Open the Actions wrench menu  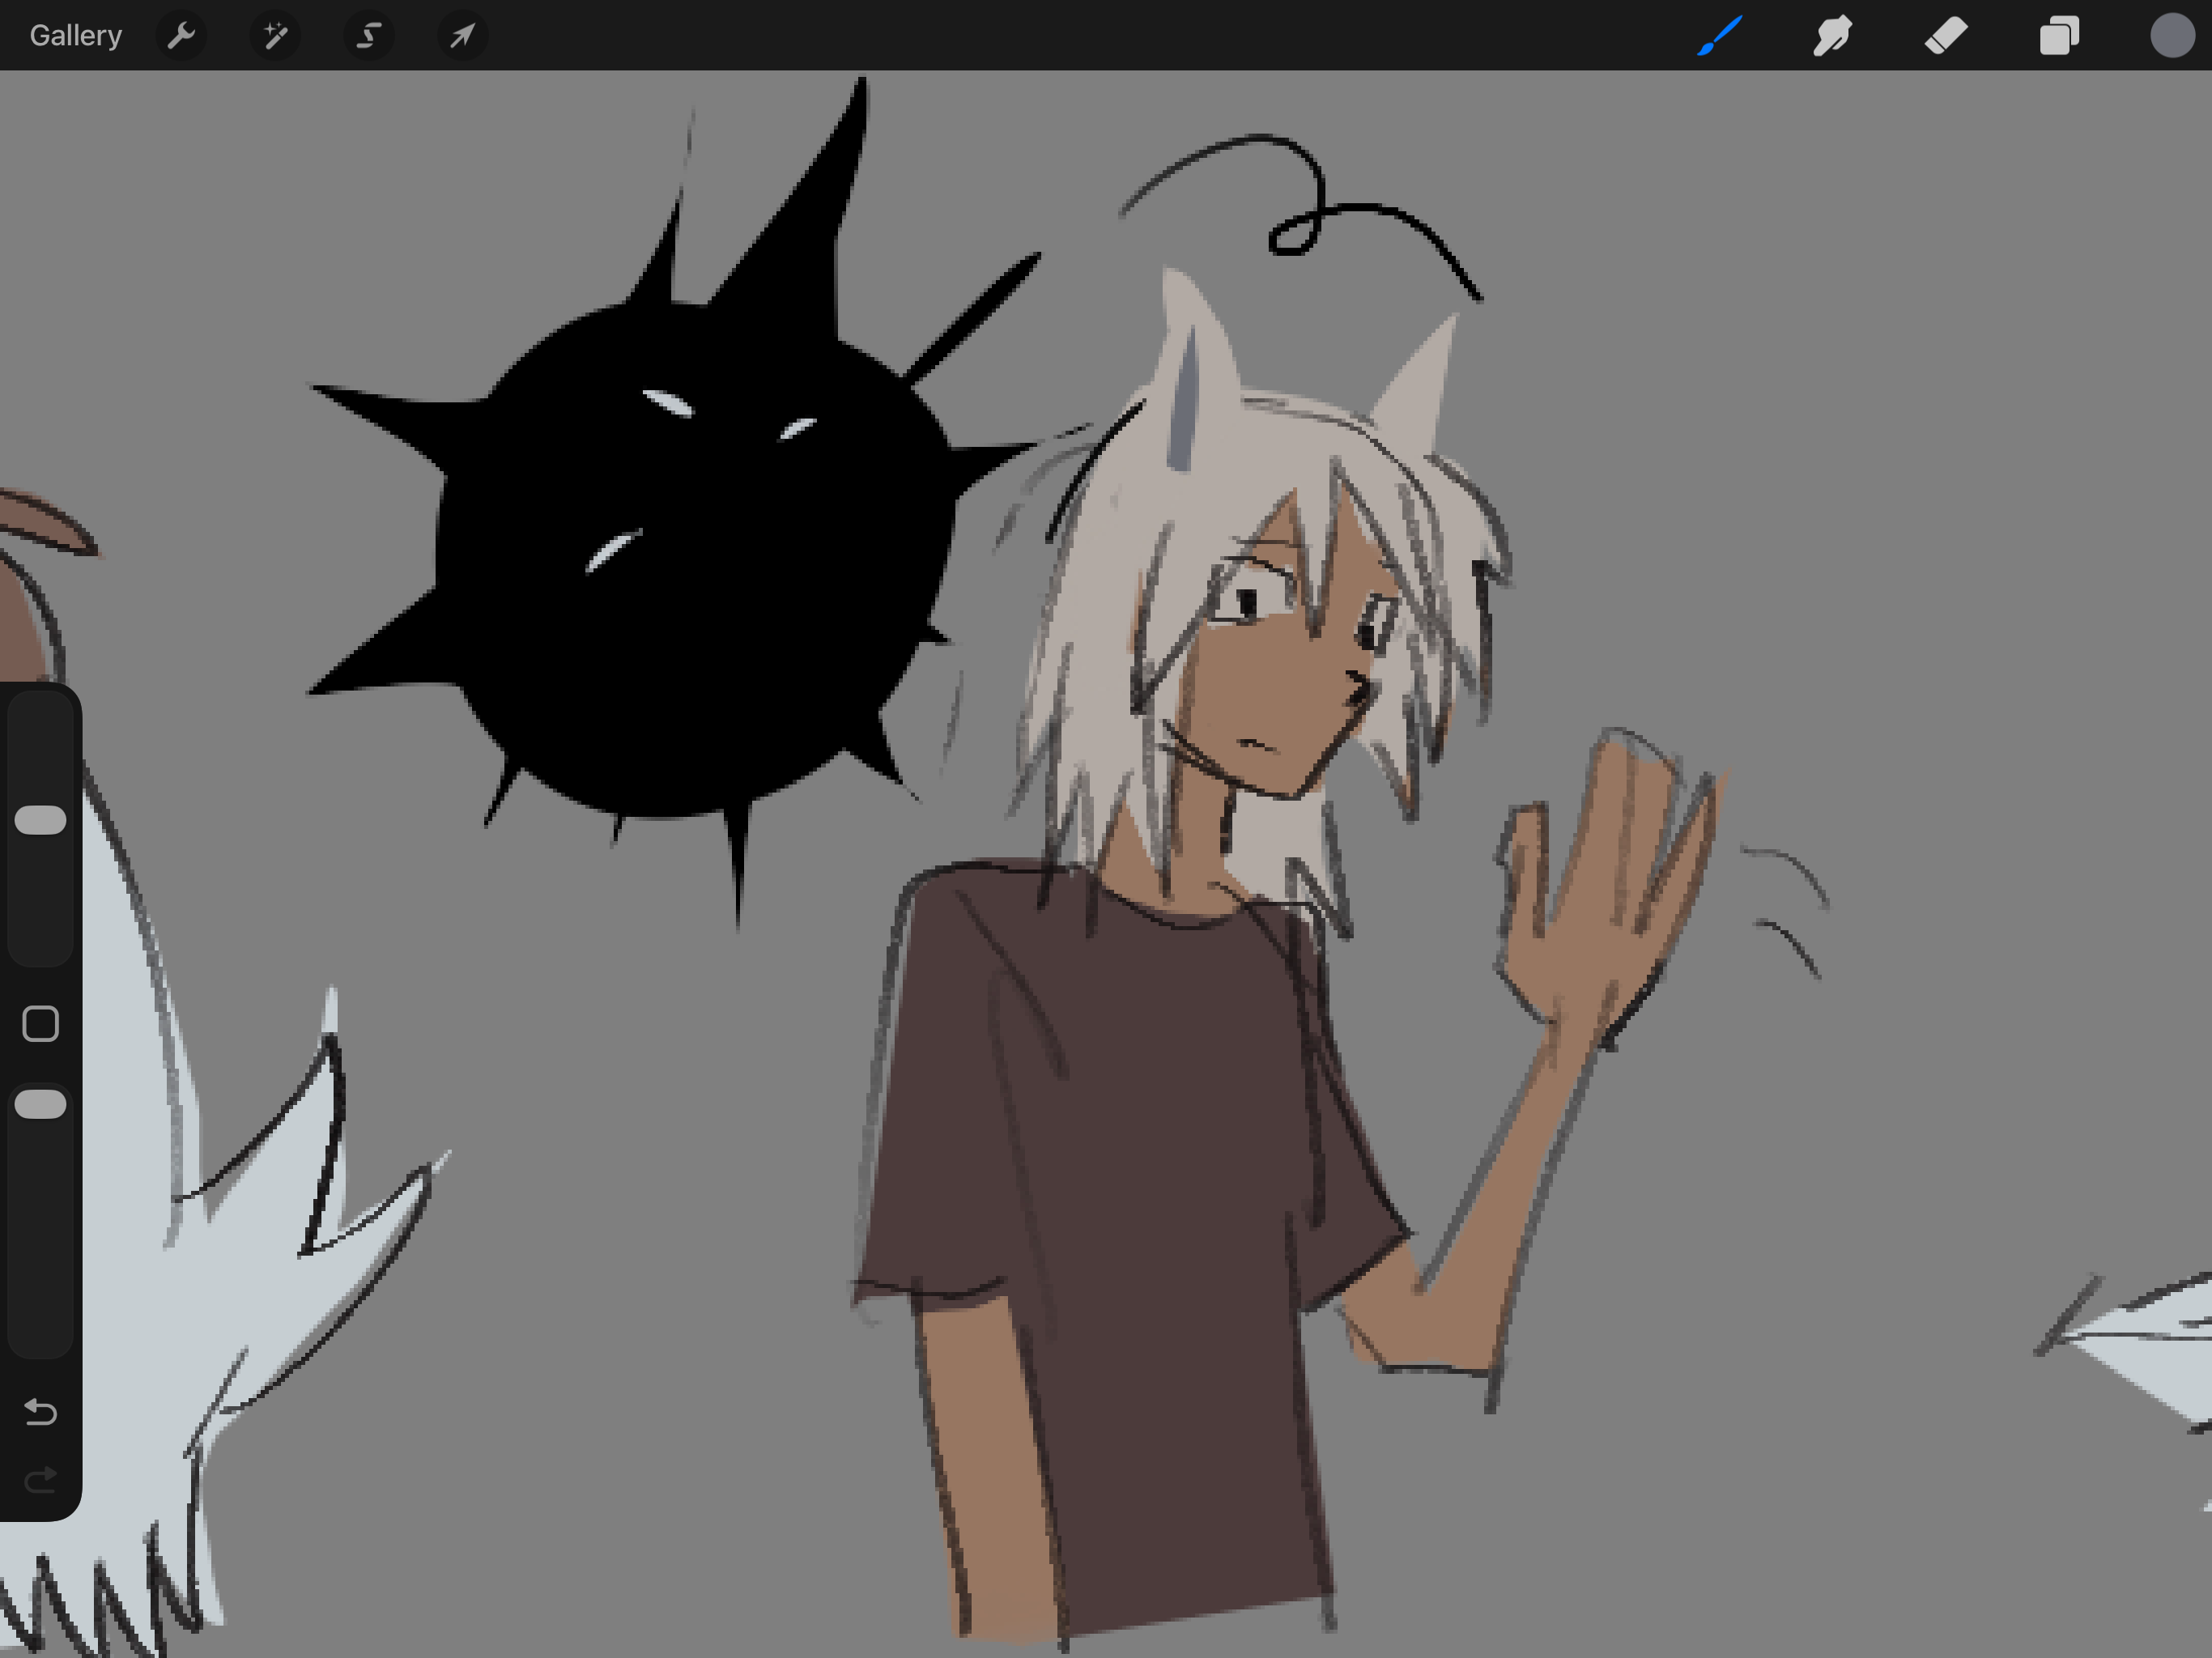181,36
